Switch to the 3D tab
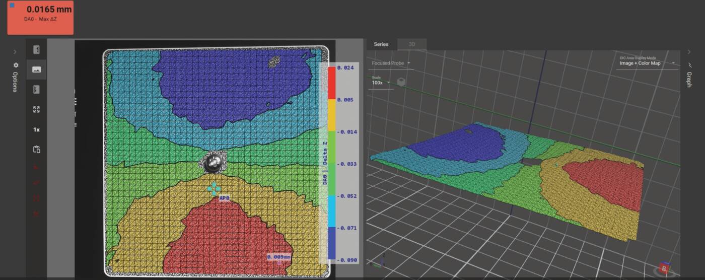Image resolution: width=705 pixels, height=280 pixels. pyautogui.click(x=411, y=44)
